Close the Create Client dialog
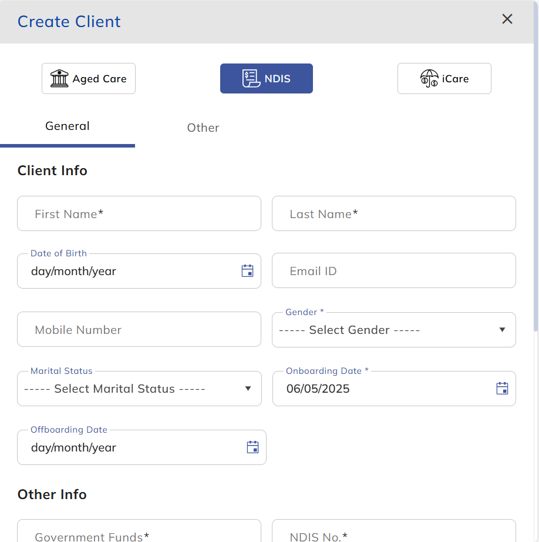Image resolution: width=539 pixels, height=542 pixels. click(x=507, y=19)
